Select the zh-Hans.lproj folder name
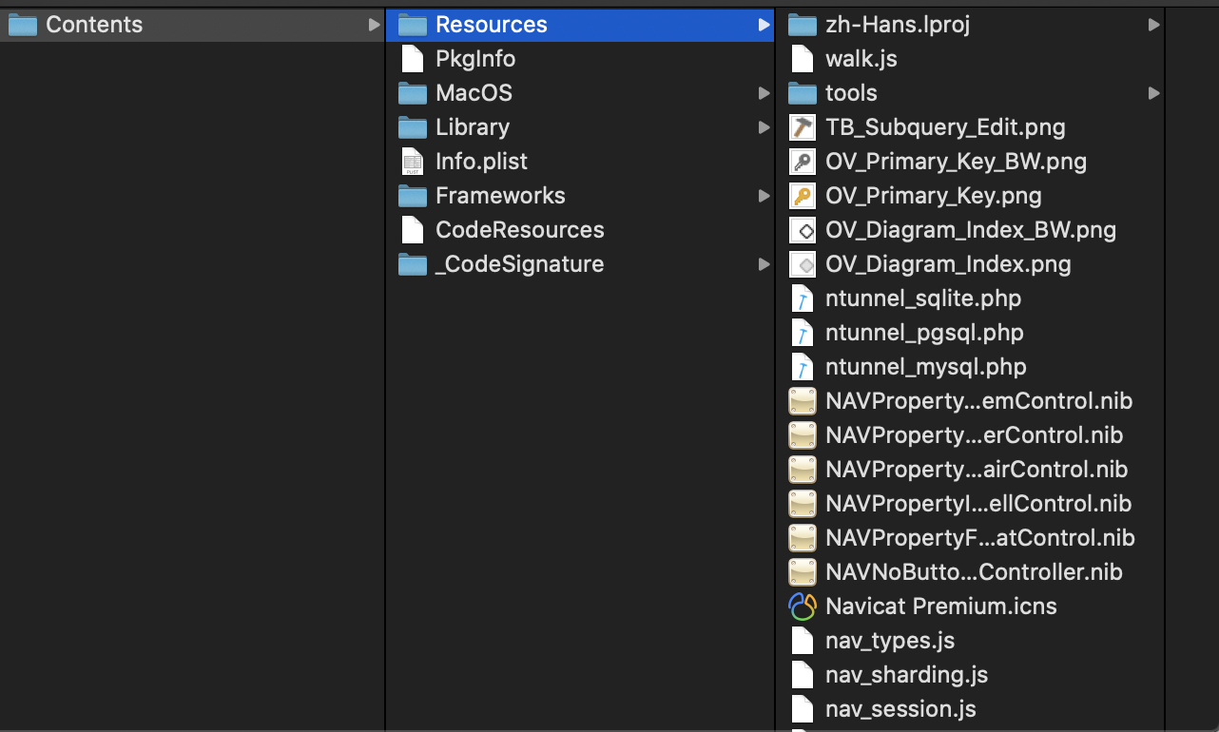 898,25
